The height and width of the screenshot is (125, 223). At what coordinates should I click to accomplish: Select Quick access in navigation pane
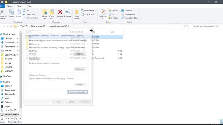[9, 34]
